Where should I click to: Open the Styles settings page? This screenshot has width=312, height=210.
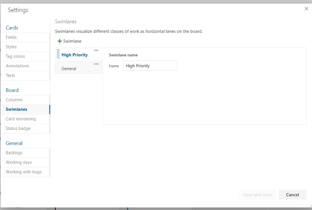coord(25,47)
